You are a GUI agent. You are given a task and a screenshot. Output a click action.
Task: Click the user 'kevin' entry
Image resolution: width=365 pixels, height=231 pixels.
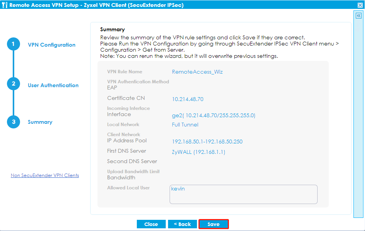click(x=178, y=189)
